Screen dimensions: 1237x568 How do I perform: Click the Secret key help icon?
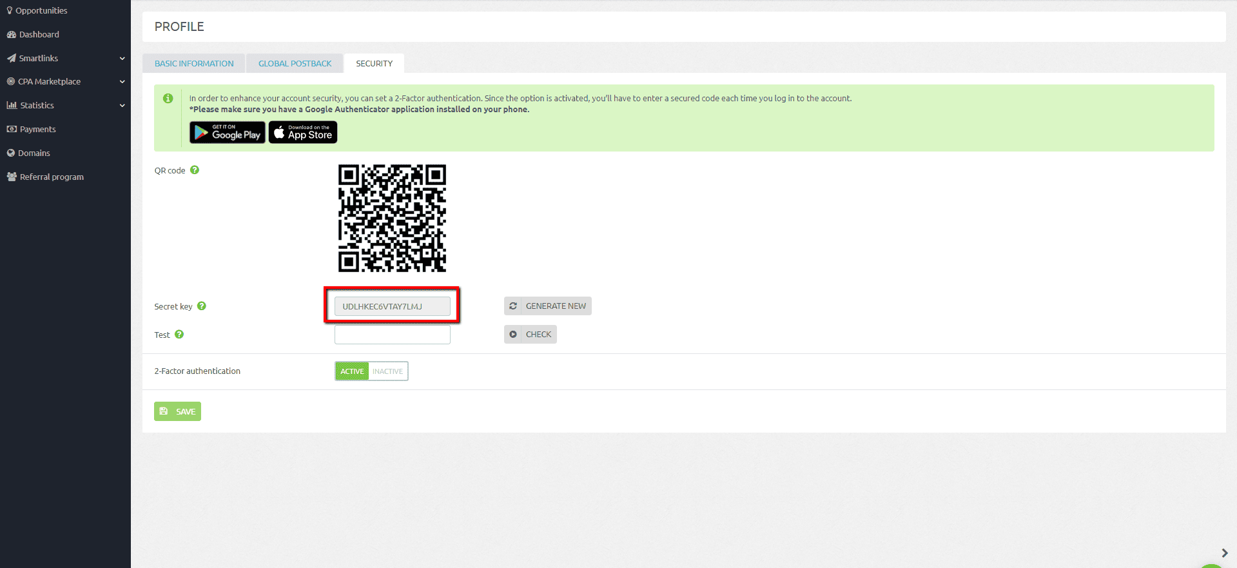pos(202,306)
